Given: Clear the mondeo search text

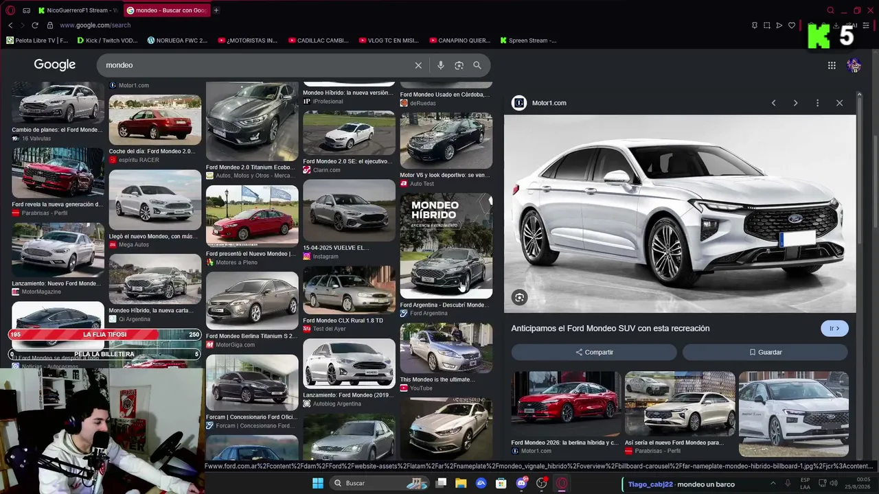Looking at the screenshot, I should [418, 65].
